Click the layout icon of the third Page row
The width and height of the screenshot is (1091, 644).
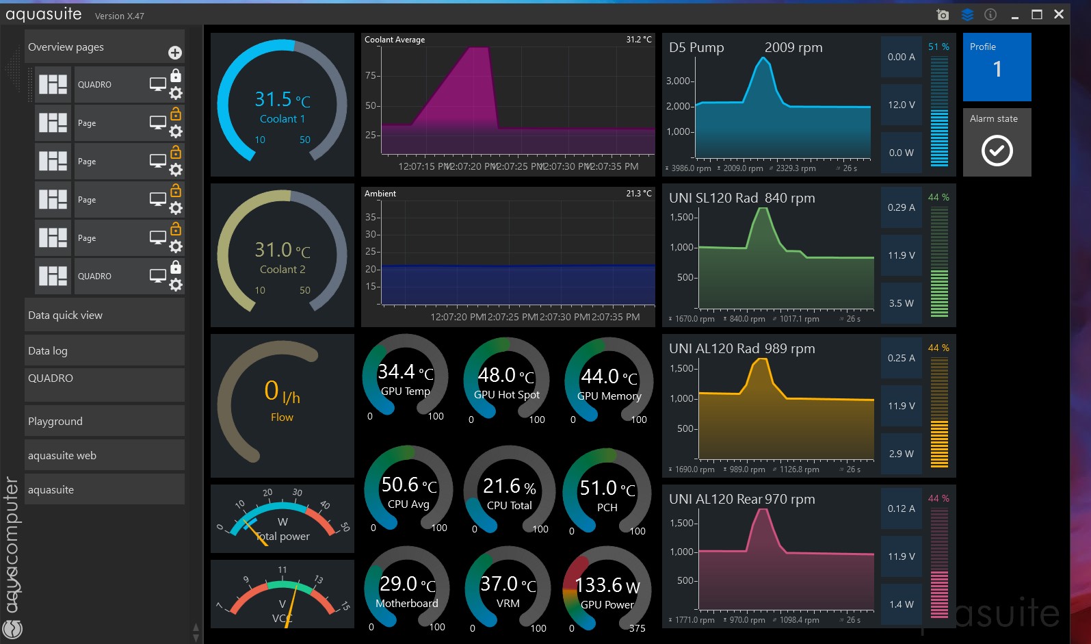53,199
